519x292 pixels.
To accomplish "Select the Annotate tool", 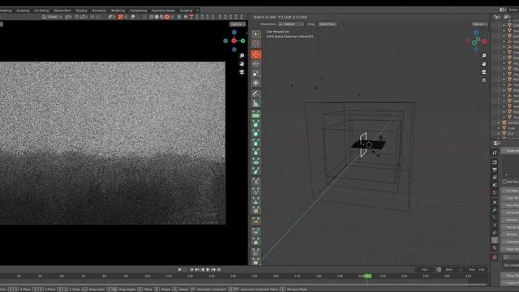I will click(x=256, y=94).
